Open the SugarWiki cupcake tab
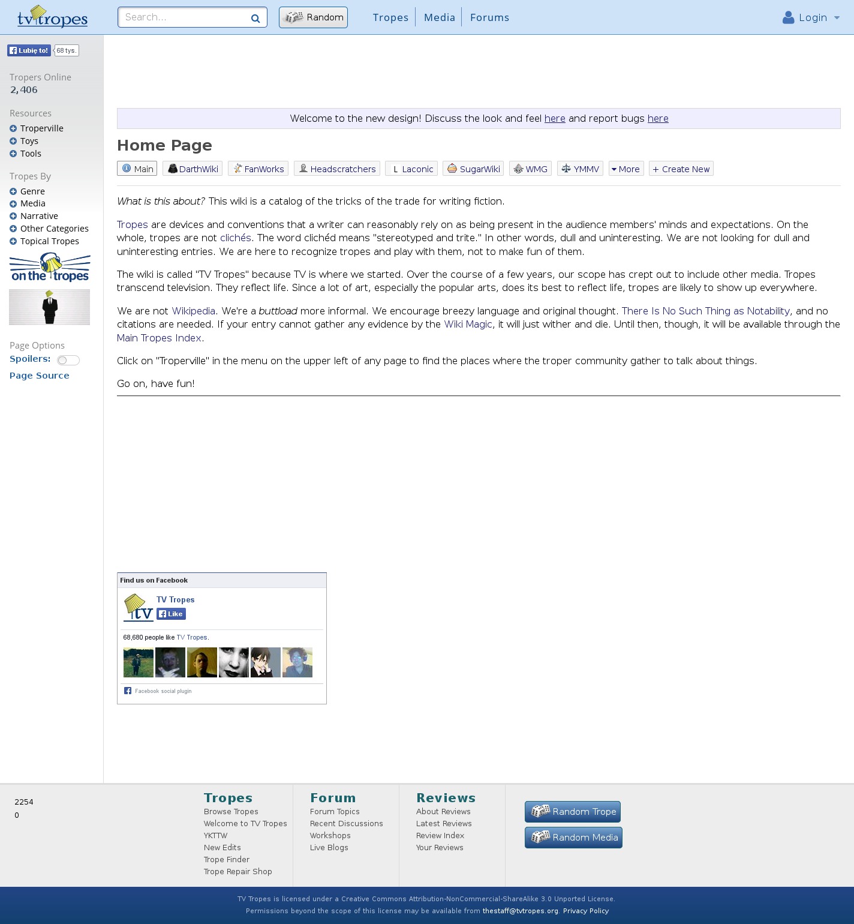Image resolution: width=854 pixels, height=924 pixels. click(x=473, y=169)
